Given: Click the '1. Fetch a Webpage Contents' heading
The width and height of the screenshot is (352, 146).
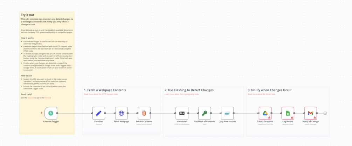Looking at the screenshot, I should (105, 90).
